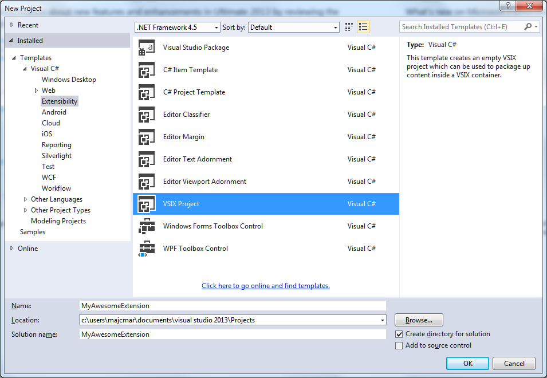Image resolution: width=547 pixels, height=378 pixels.
Task: Click the Visual Studio Package template icon
Action: point(147,48)
